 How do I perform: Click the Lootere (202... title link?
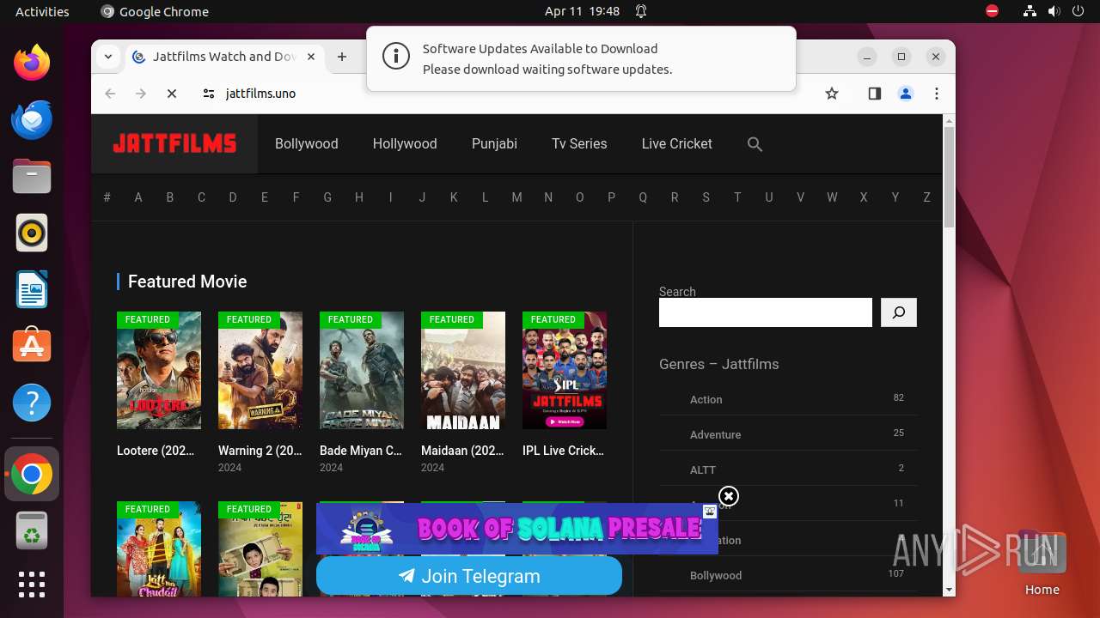(156, 451)
